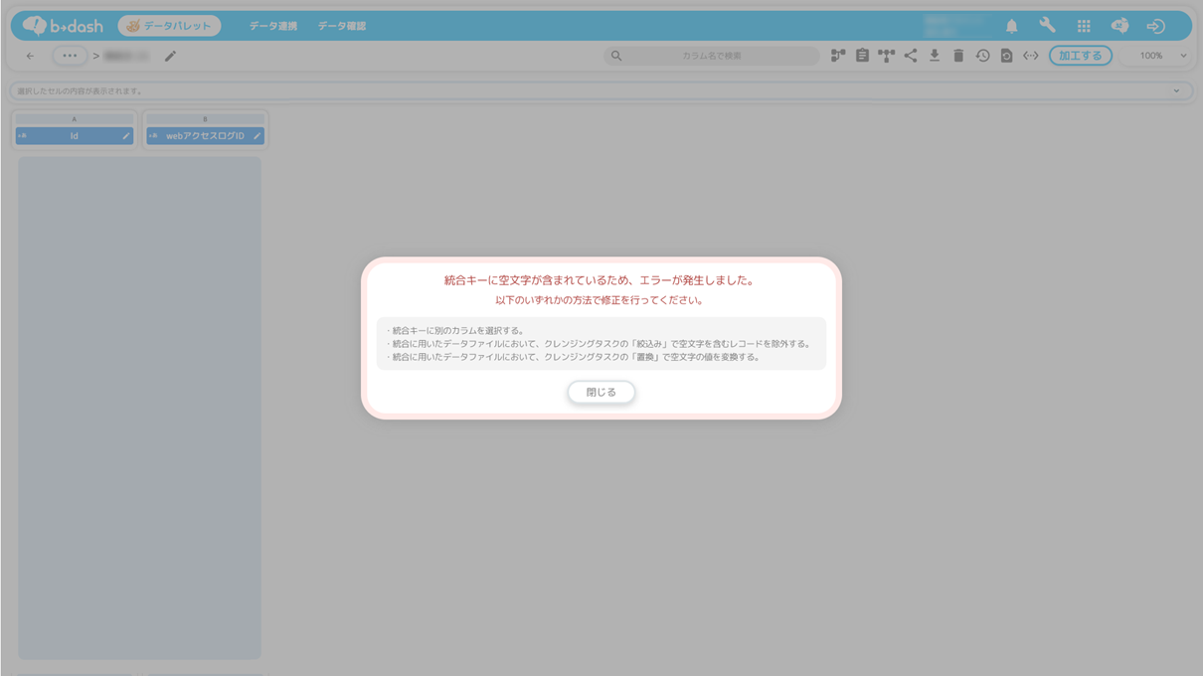Open the clipboard task list icon
The width and height of the screenshot is (1203, 676).
[x=862, y=56]
